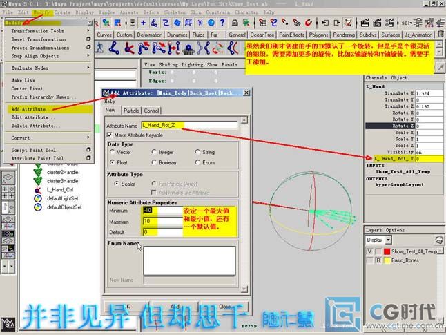446x335 pixels.
Task: Expand the Convert submenu
Action: pyautogui.click(x=88, y=137)
